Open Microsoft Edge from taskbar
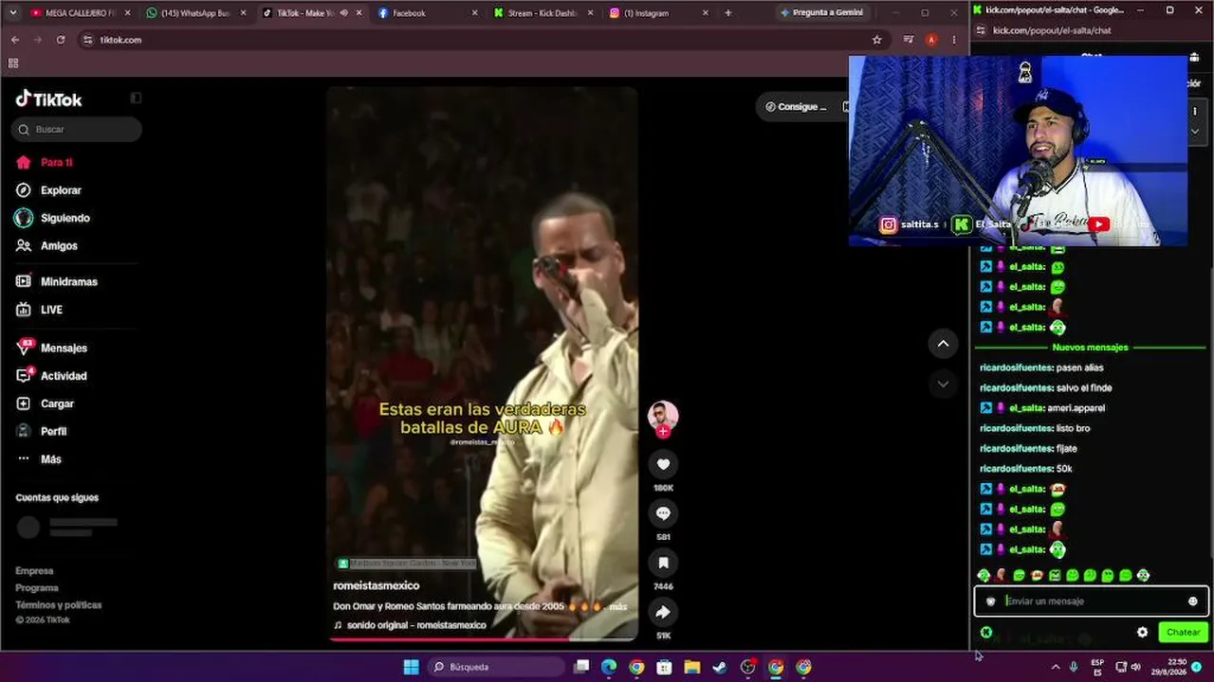The width and height of the screenshot is (1214, 682). pyautogui.click(x=609, y=667)
